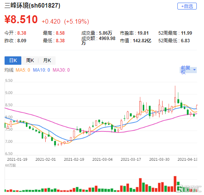Click the 52周最低 value 6.83

[x=185, y=41]
